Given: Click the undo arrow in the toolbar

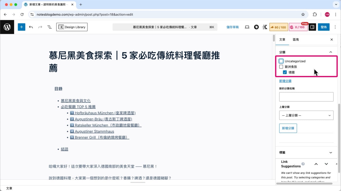Looking at the screenshot, I should [31, 27].
